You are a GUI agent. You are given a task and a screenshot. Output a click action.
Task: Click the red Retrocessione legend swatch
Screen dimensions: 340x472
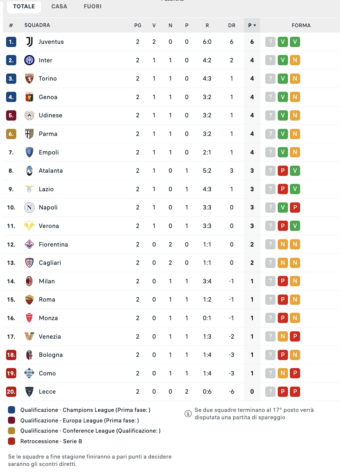(11, 441)
